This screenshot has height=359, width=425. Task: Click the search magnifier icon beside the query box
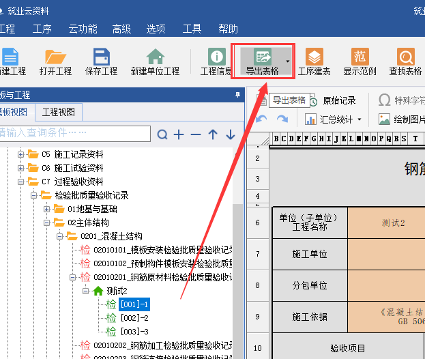[x=162, y=134]
